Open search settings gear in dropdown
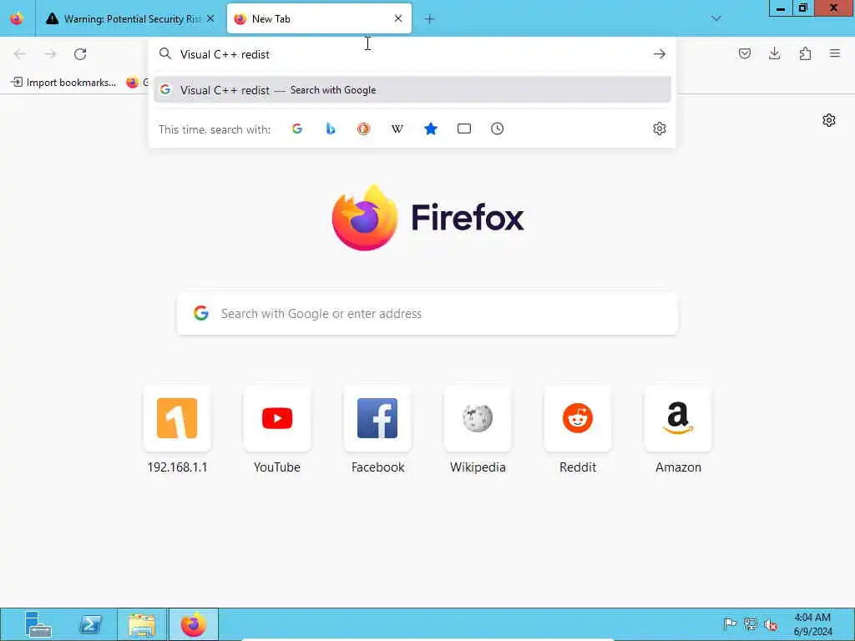 pyautogui.click(x=660, y=129)
